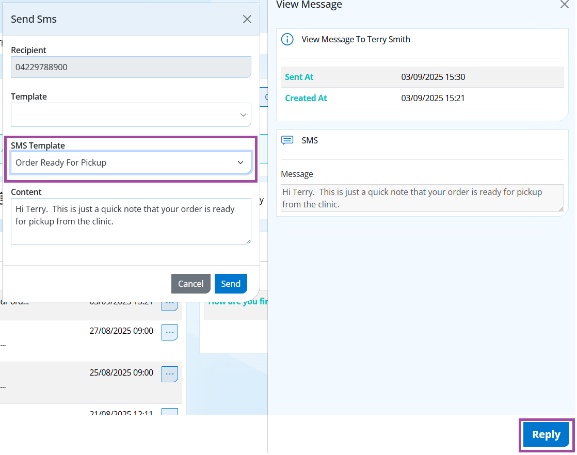This screenshot has height=455, width=577.
Task: Send the SMS message
Action: click(x=231, y=284)
